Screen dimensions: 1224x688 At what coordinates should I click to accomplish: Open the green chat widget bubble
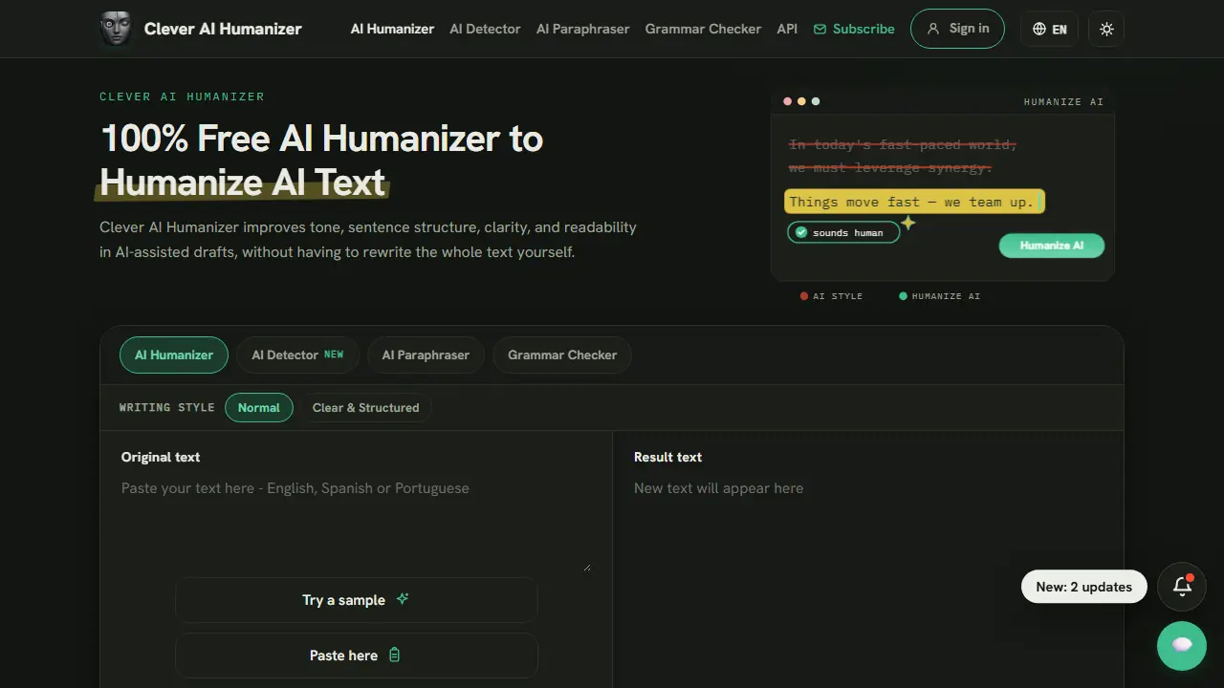coord(1182,645)
